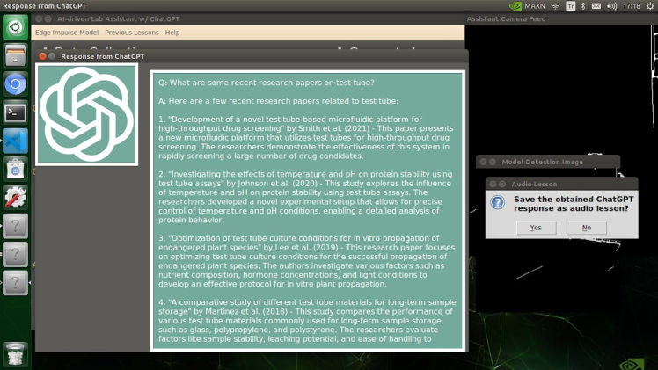Image resolution: width=658 pixels, height=370 pixels.
Task: Click the AI-driven Lab Assistant window title
Action: (119, 18)
